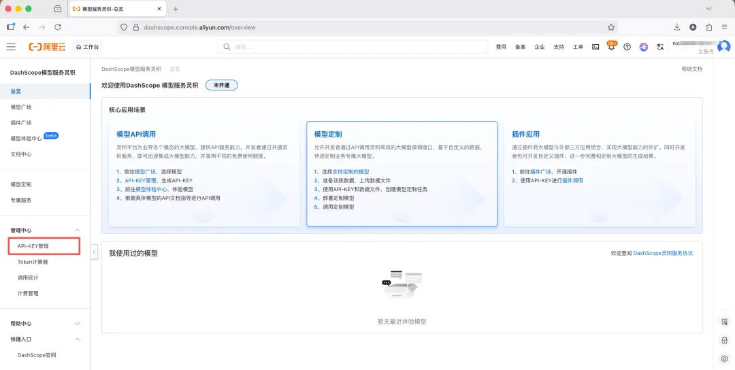The height and width of the screenshot is (370, 735).
Task: Open the browser sidebar toggle icon
Action: (x=11, y=27)
